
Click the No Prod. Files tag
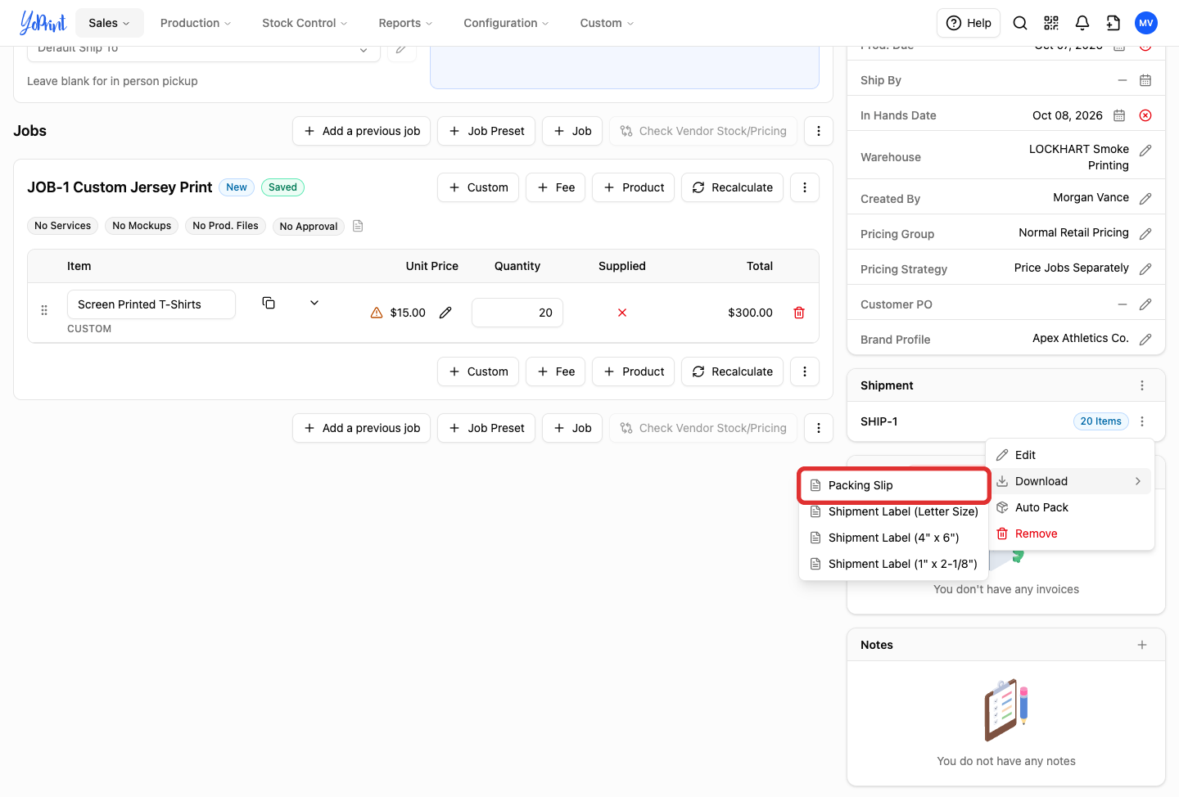(225, 226)
